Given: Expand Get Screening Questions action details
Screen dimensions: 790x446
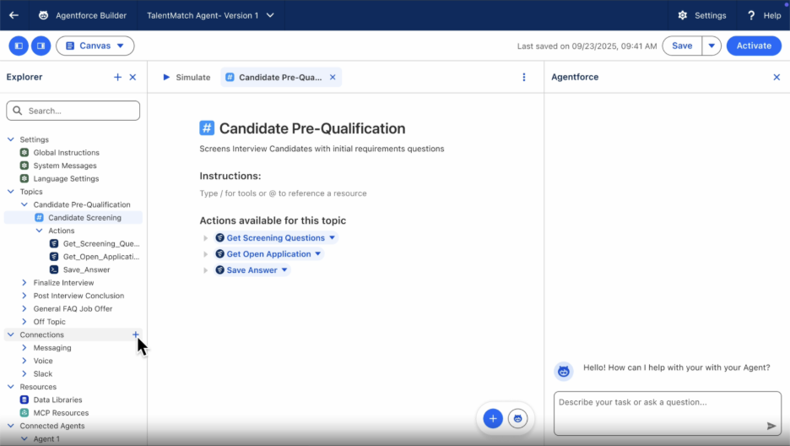Looking at the screenshot, I should 206,238.
